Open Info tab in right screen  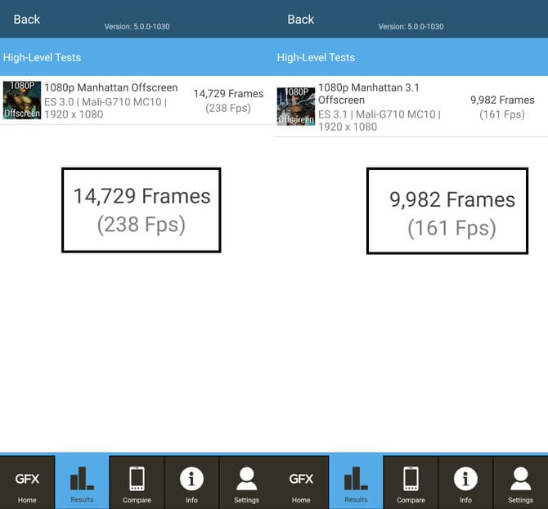465,483
